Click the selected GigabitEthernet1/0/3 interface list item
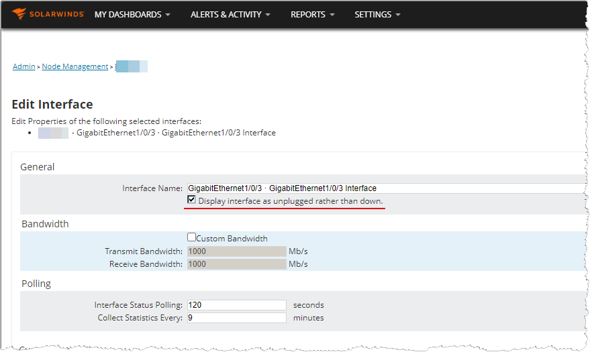 157,133
